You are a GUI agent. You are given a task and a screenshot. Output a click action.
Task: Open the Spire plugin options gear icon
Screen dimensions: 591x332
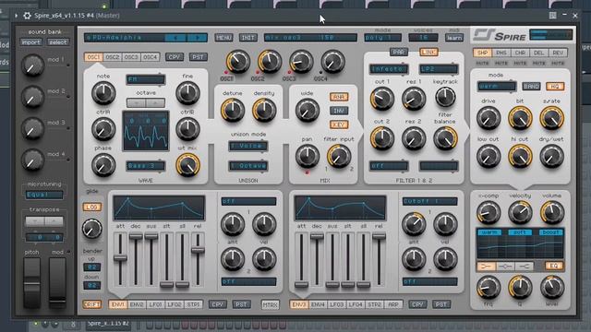pos(27,16)
